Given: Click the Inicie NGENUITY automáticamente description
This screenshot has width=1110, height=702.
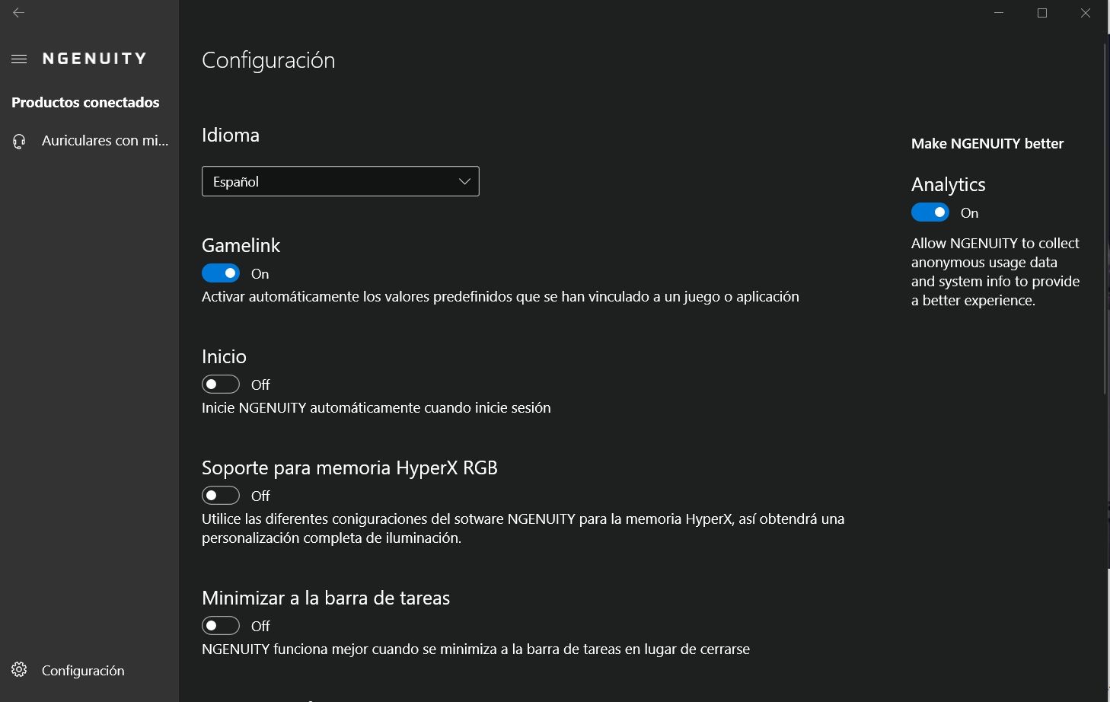Looking at the screenshot, I should pyautogui.click(x=376, y=408).
